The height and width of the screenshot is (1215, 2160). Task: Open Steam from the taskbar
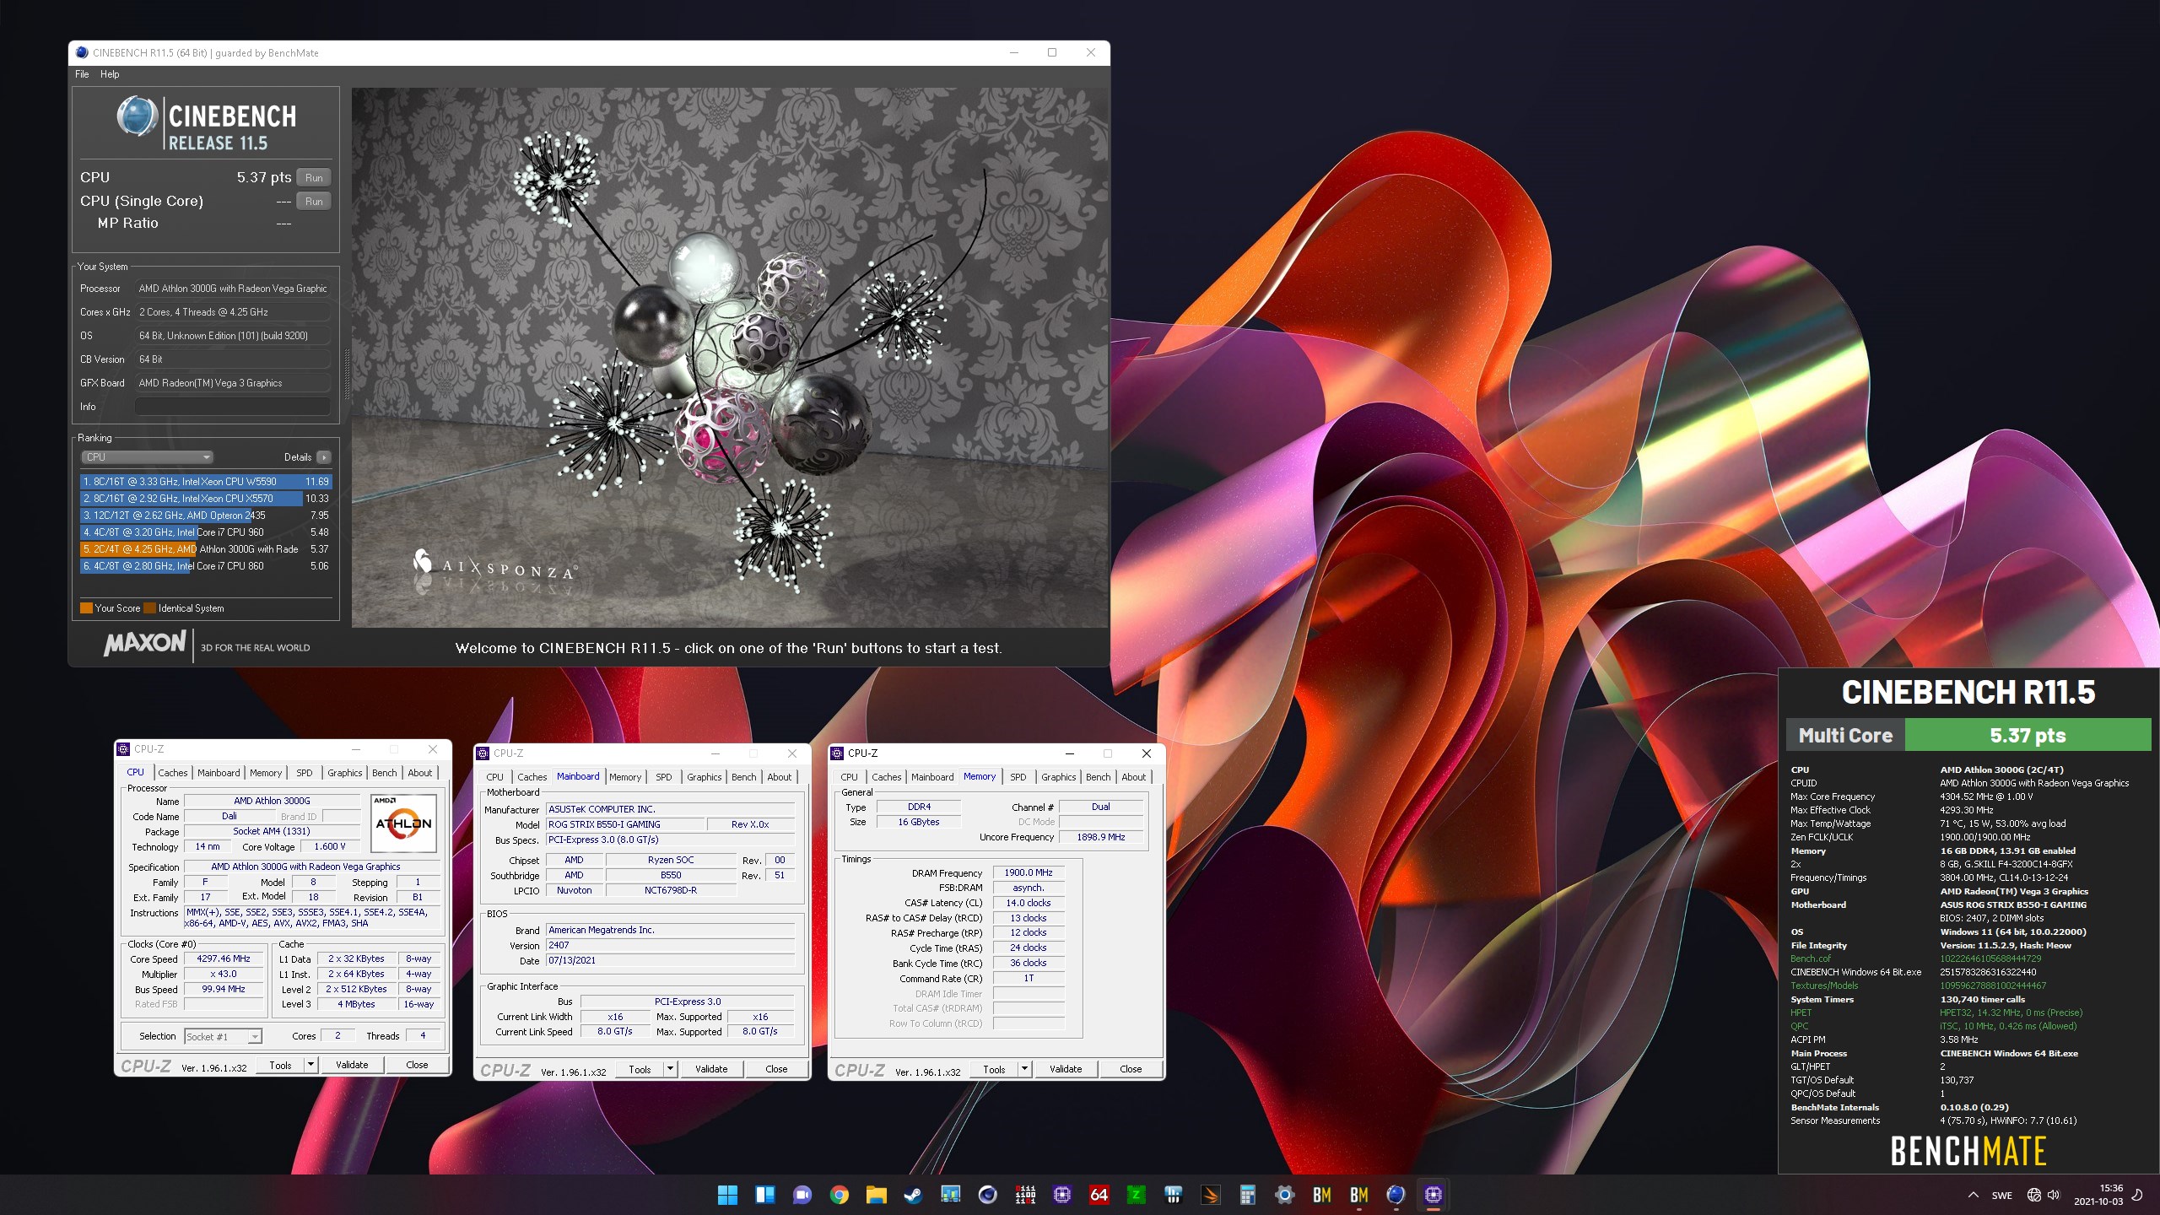point(913,1195)
